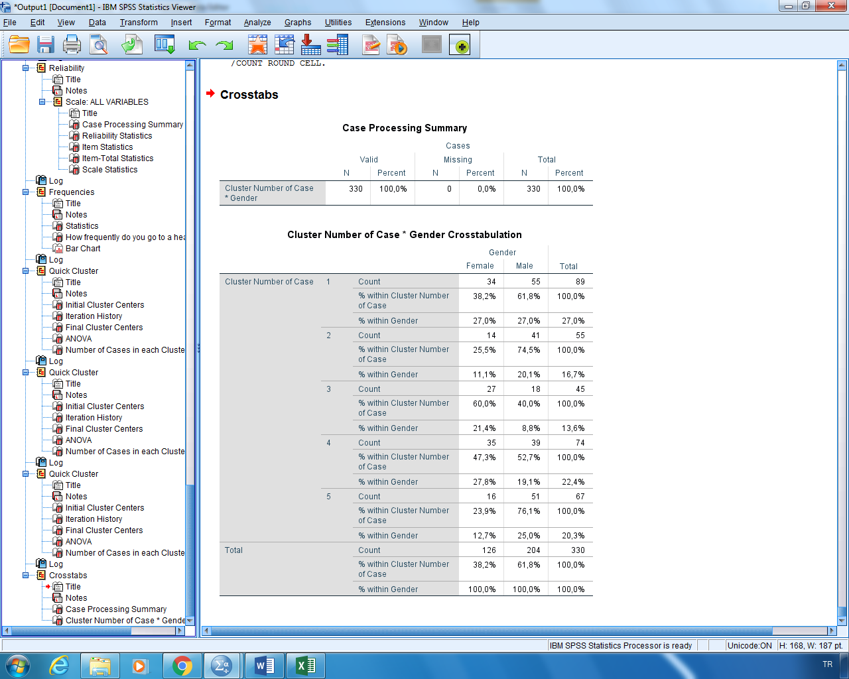The width and height of the screenshot is (849, 679).
Task: Launch Excel from the taskbar
Action: (x=306, y=664)
